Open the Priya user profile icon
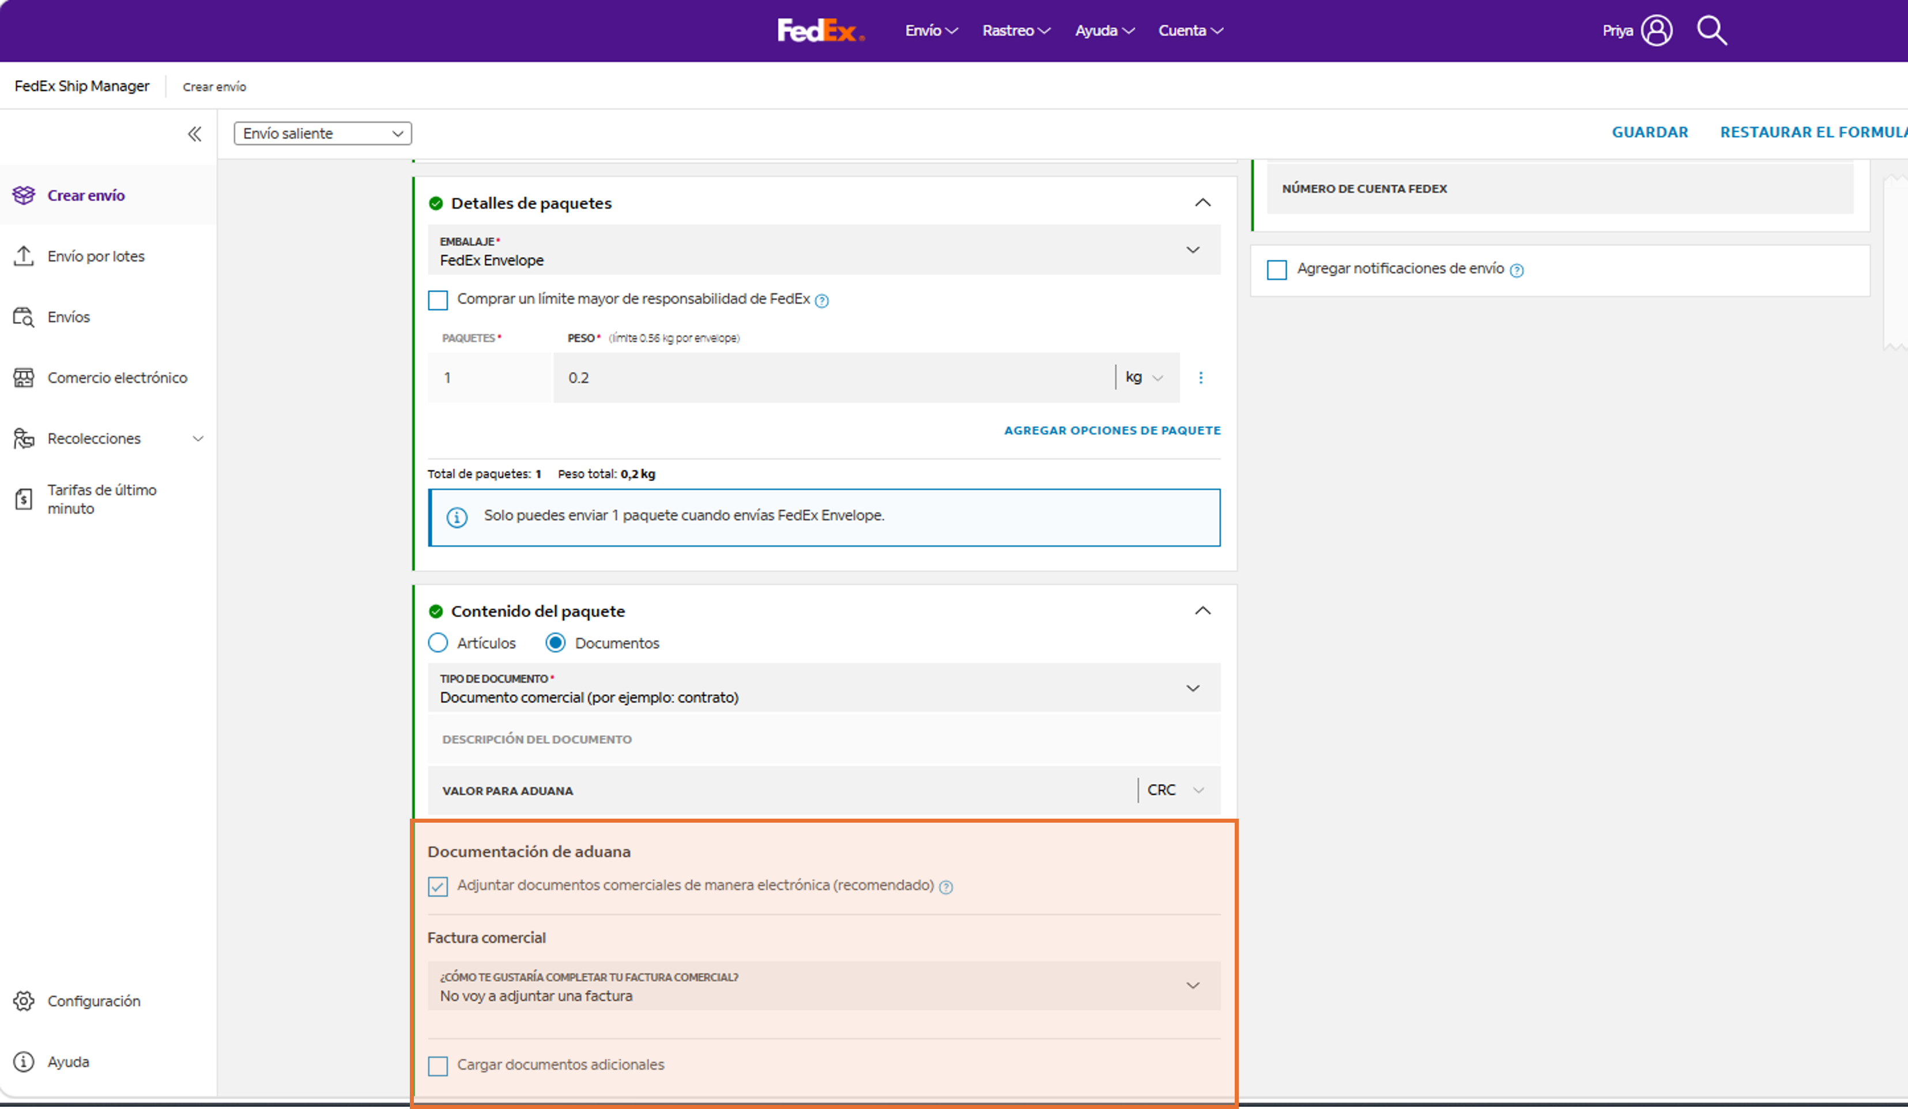Viewport: 1908px width, 1109px height. pyautogui.click(x=1657, y=31)
